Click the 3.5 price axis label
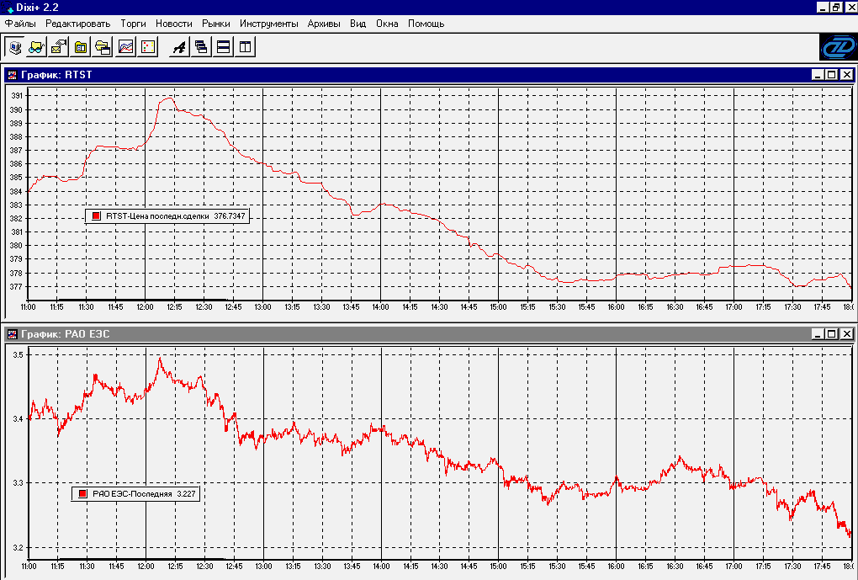858x580 pixels. pyautogui.click(x=18, y=355)
